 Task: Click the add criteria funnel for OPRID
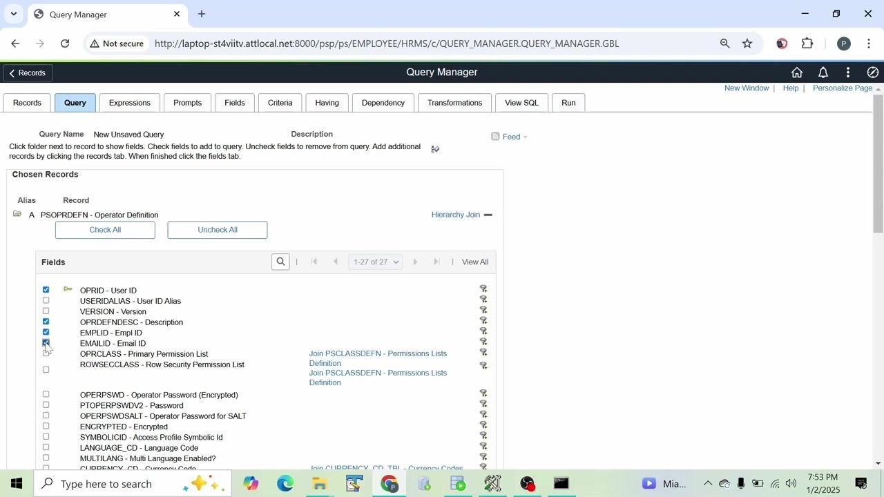click(x=483, y=289)
